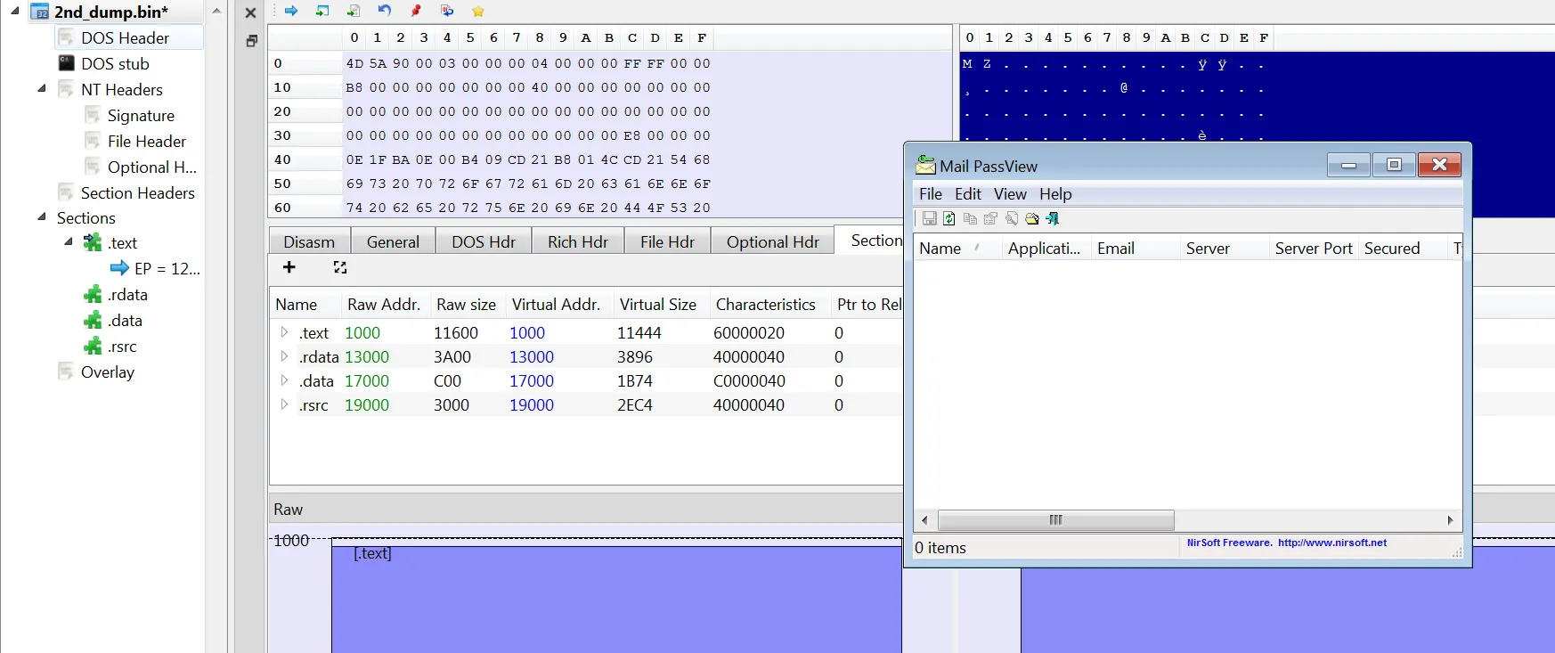The width and height of the screenshot is (1555, 653).
Task: Select DOS Header in the tree
Action: point(125,37)
